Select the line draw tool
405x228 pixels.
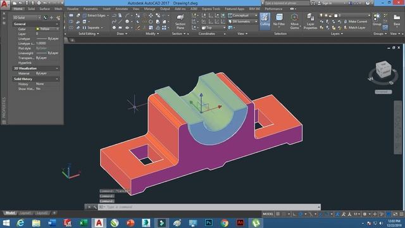click(120, 22)
